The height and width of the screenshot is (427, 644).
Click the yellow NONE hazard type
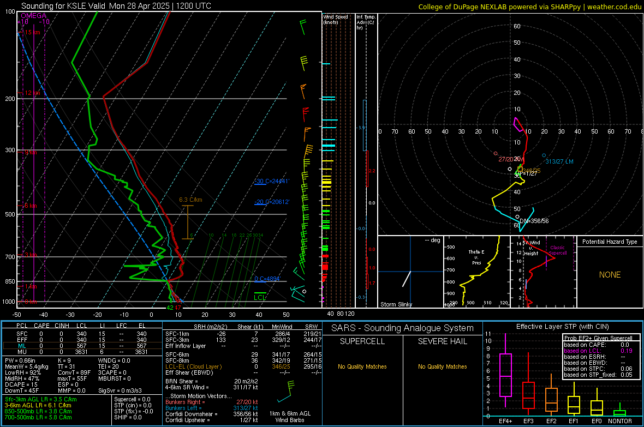[610, 275]
